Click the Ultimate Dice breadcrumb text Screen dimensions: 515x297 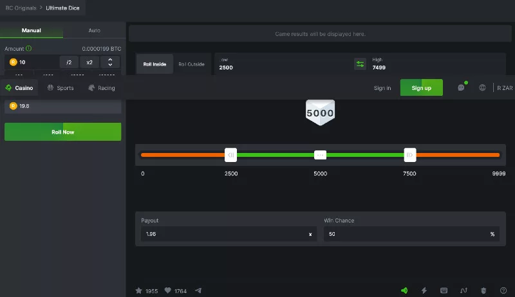pos(62,8)
